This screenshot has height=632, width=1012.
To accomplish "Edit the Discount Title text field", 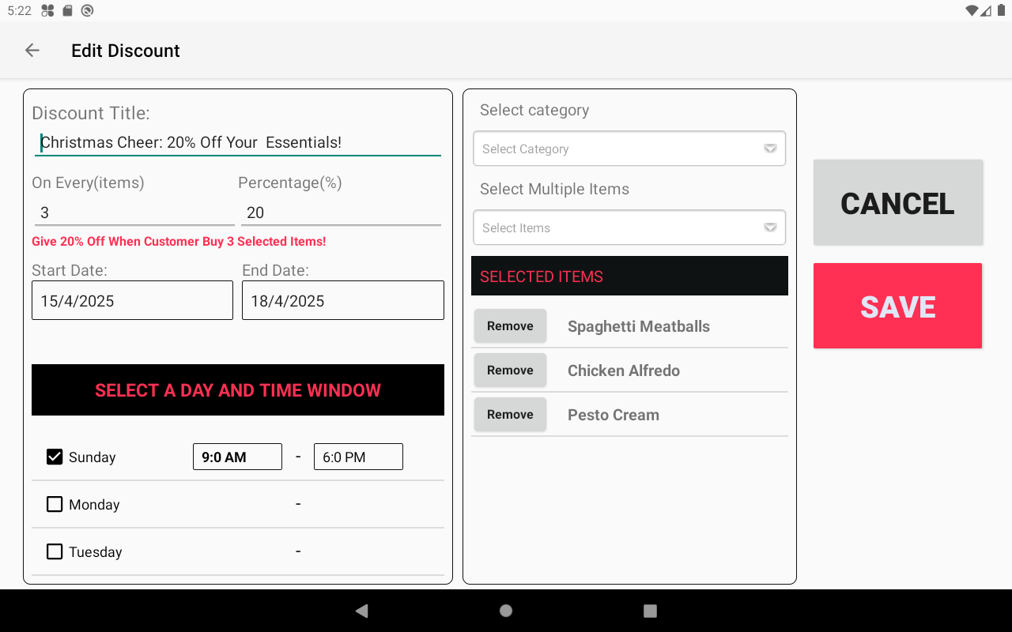I will coord(237,143).
